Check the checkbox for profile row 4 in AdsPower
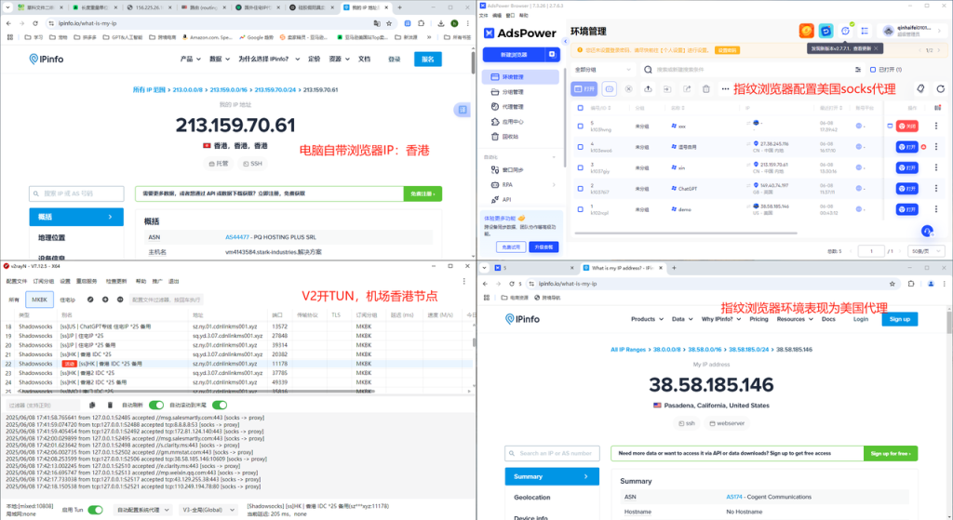 click(x=581, y=147)
